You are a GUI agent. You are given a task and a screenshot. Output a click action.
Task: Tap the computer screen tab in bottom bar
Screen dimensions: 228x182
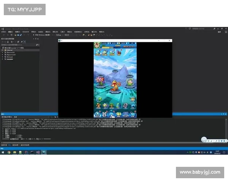pyautogui.click(x=126, y=114)
